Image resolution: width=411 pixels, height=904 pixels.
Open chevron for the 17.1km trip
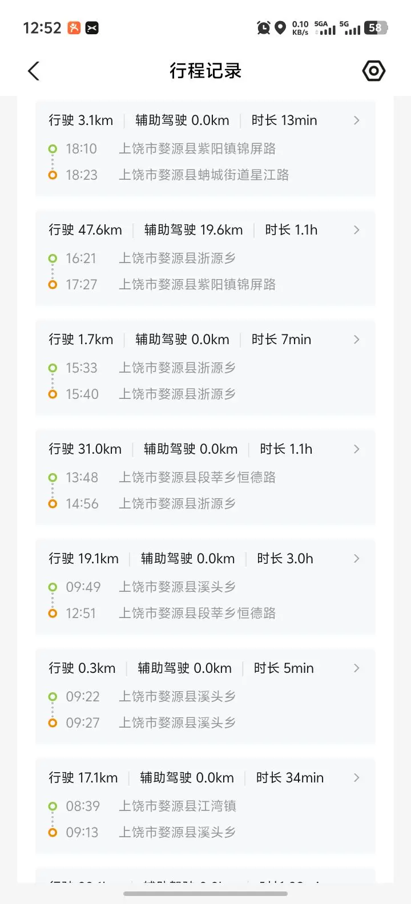pyautogui.click(x=357, y=778)
